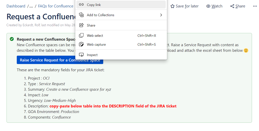This screenshot has height=131, width=259.
Task: Click the star icon for Save for later
Action: pyautogui.click(x=172, y=6)
